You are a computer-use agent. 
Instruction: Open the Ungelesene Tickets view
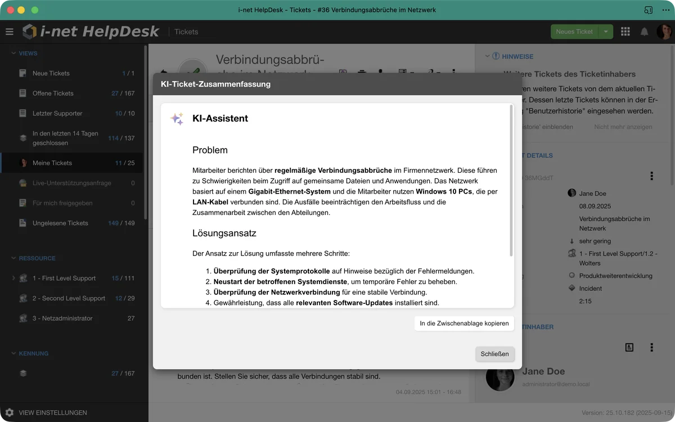pos(60,223)
